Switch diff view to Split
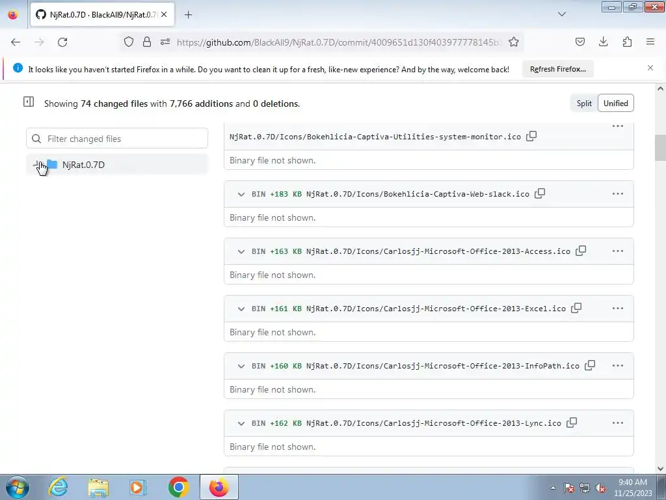Screen dimensions: 666x500 tap(584, 104)
